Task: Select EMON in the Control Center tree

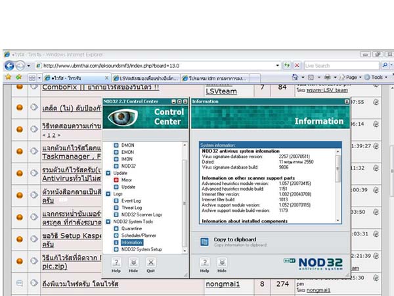Action: point(127,153)
